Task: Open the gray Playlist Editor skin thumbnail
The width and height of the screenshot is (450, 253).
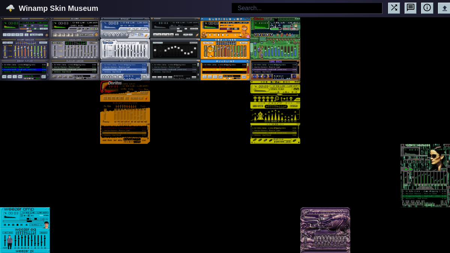Action: [x=75, y=49]
